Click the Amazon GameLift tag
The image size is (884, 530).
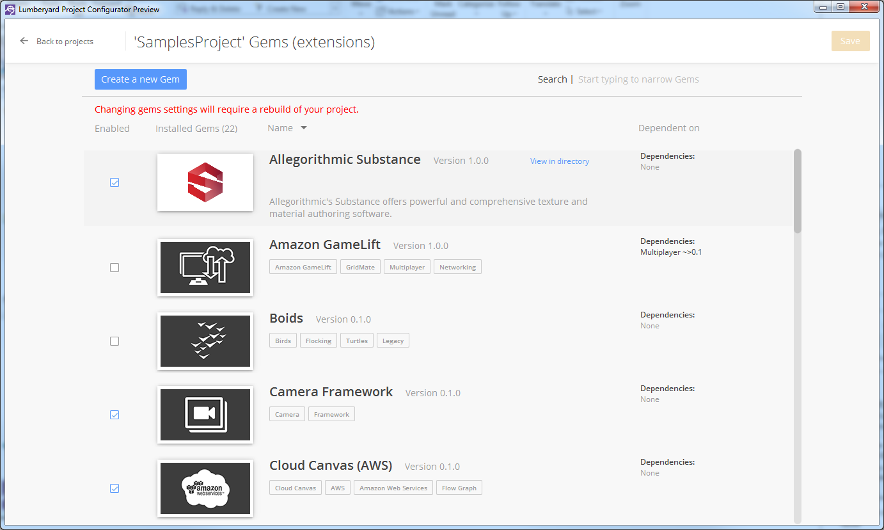[303, 267]
